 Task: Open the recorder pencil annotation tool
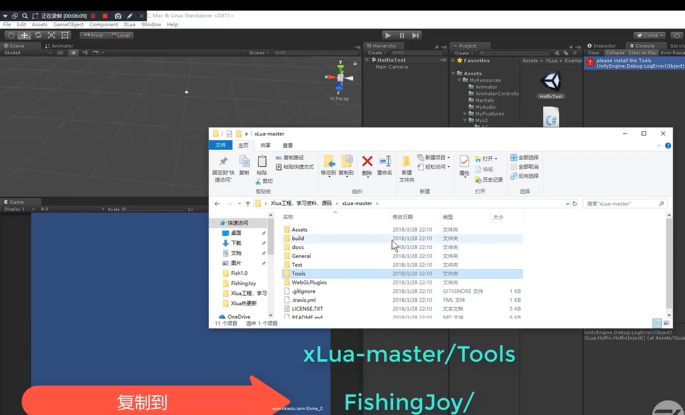point(130,16)
